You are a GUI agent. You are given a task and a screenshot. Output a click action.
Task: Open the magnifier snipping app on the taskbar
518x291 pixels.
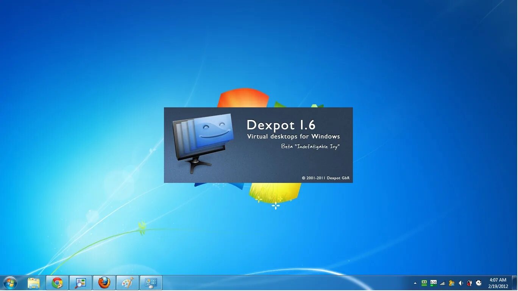[x=81, y=283]
